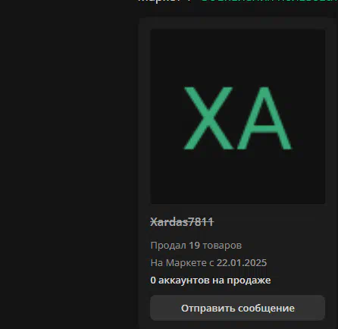The width and height of the screenshot is (338, 329).
Task: Click the word Продал in seller stats
Action: 168,246
